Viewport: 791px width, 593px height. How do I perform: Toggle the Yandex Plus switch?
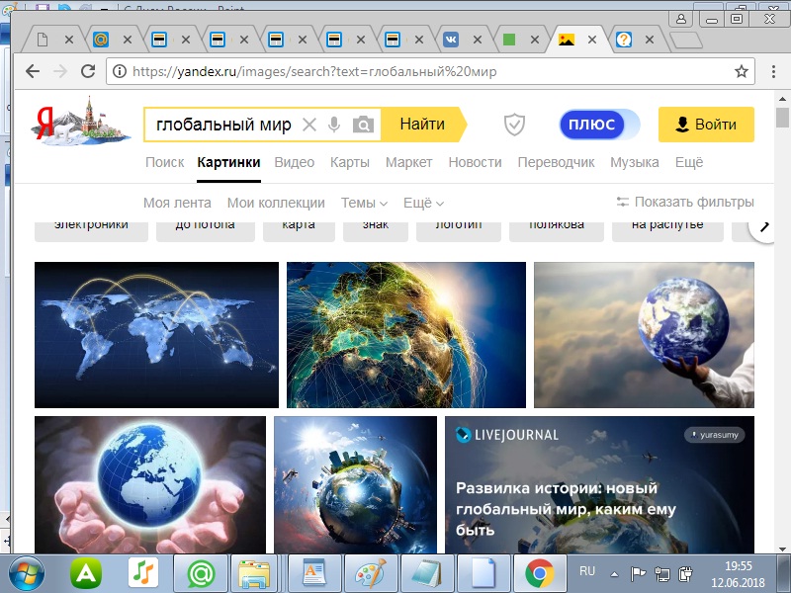(x=599, y=125)
